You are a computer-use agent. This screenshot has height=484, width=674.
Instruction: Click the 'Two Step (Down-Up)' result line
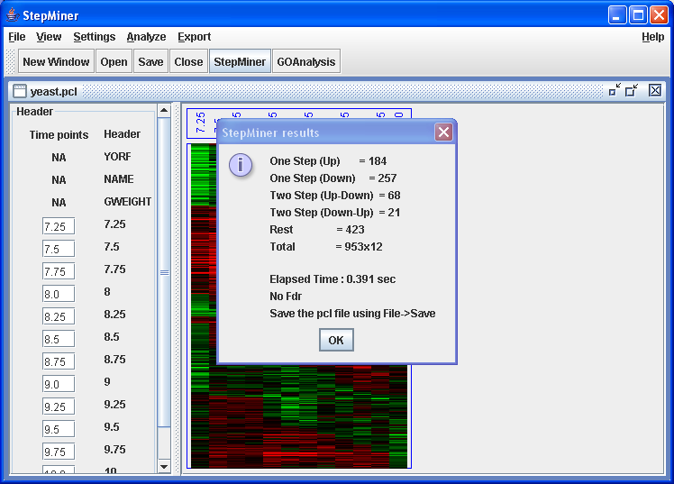335,213
